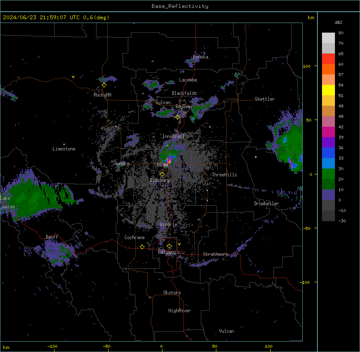Click the km label at bottom-left corner

coord(6,347)
